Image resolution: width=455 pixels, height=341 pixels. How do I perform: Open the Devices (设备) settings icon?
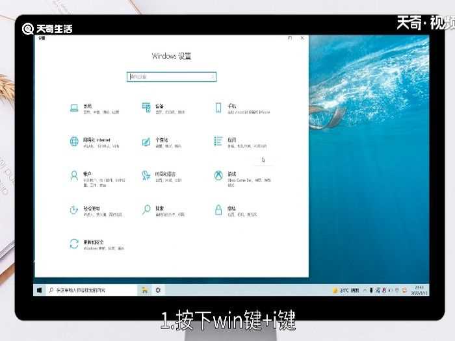(146, 108)
